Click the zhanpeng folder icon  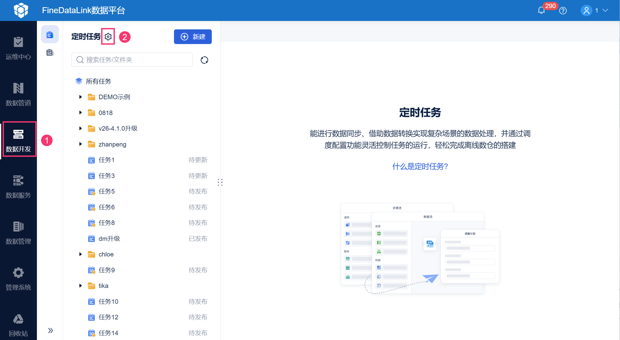pos(91,144)
